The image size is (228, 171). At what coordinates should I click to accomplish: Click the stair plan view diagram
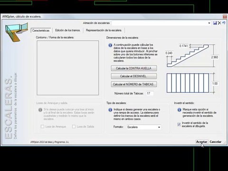188,83
